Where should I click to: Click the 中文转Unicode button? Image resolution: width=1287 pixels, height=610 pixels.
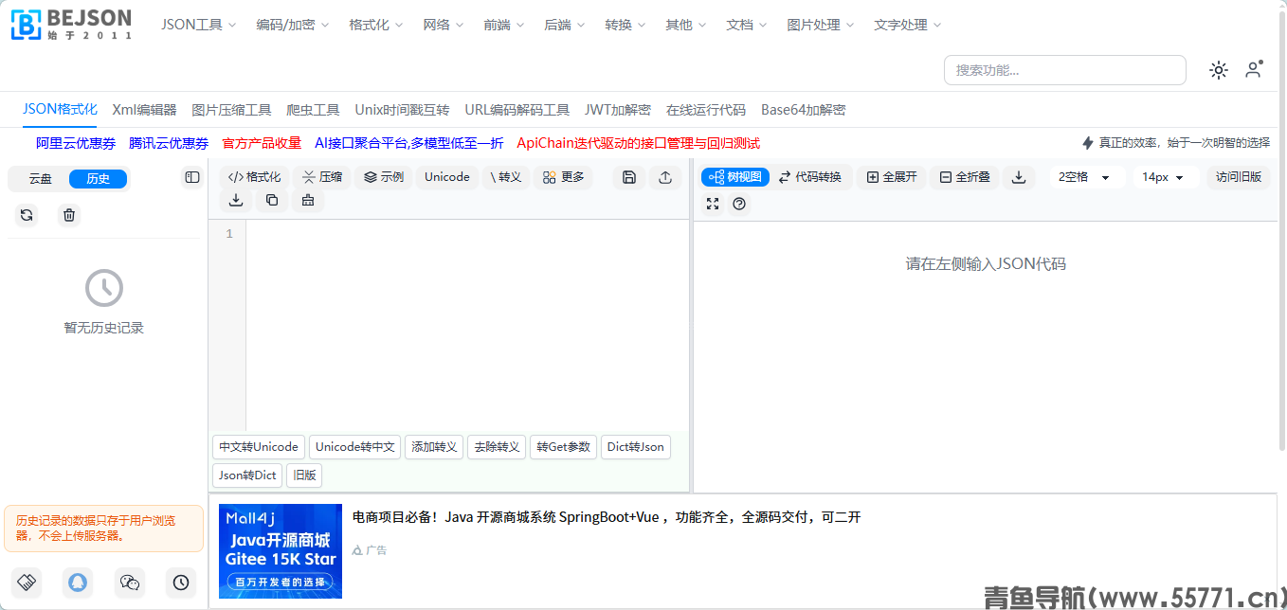click(x=259, y=447)
